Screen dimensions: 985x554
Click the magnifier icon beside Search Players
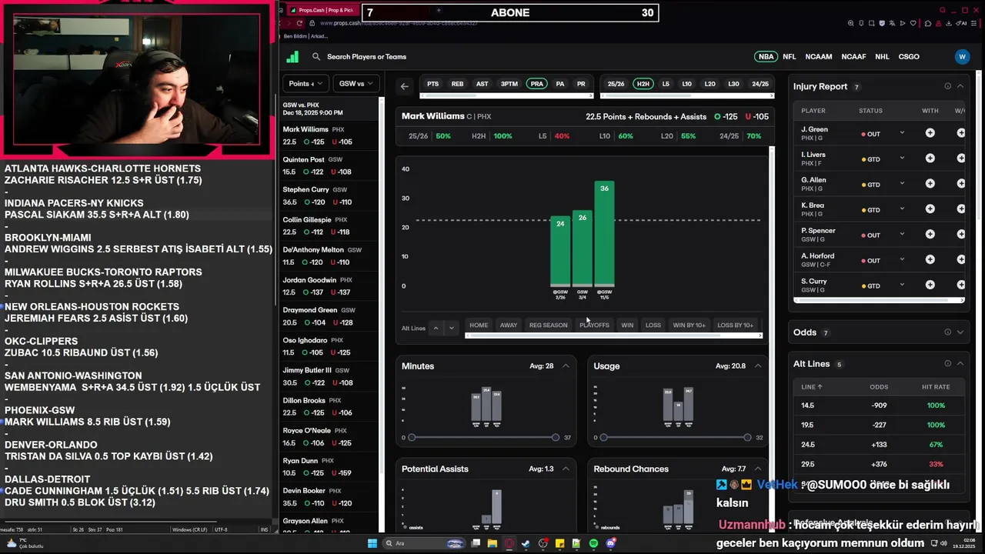coord(316,57)
